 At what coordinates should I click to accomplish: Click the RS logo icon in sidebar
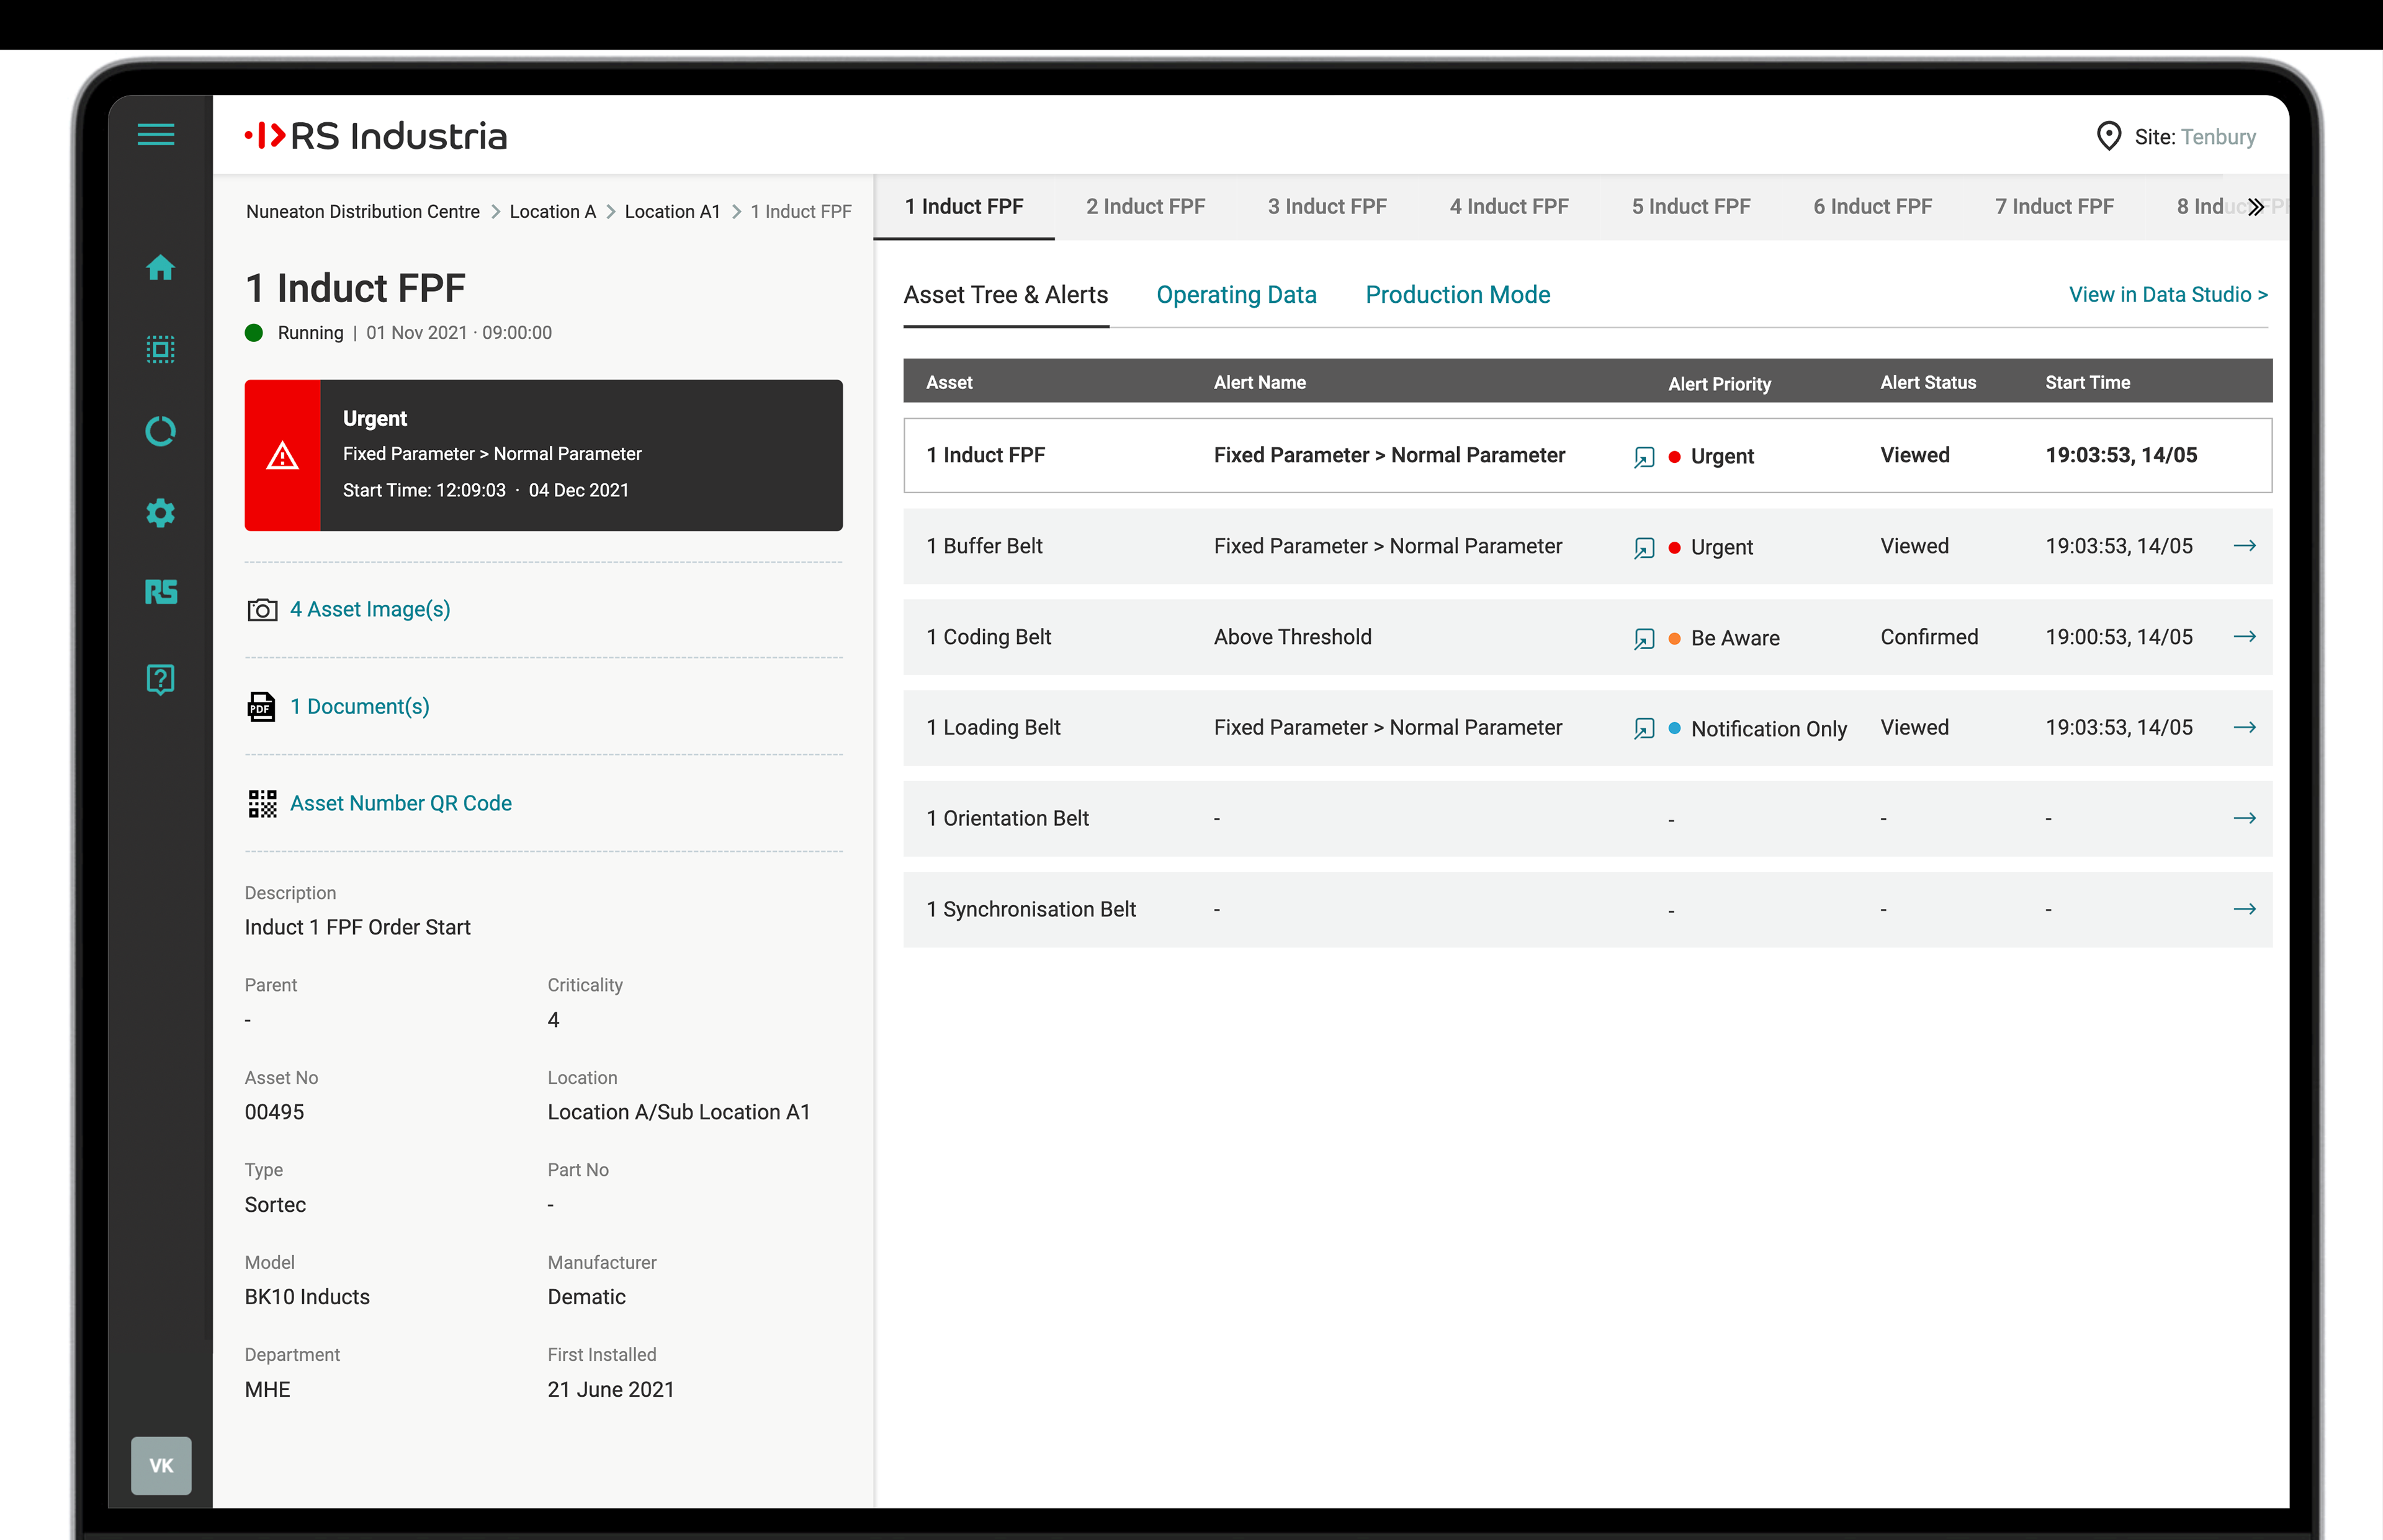coord(160,592)
